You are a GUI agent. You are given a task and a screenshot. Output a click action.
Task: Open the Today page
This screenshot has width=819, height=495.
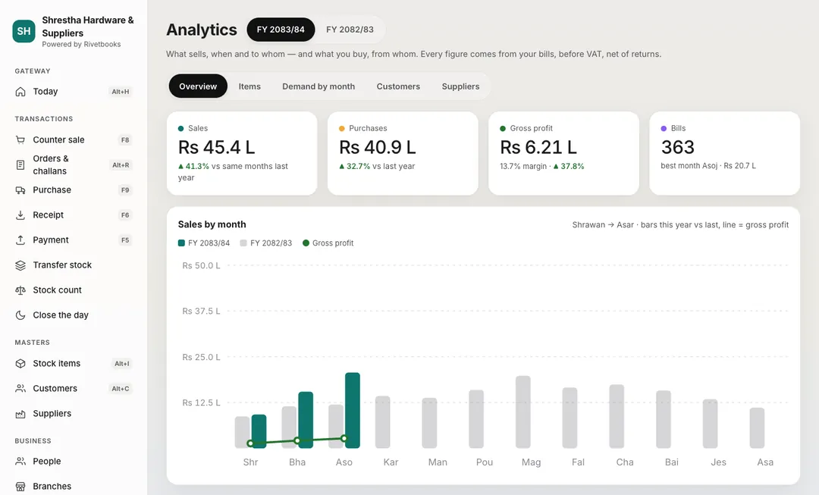click(73, 92)
